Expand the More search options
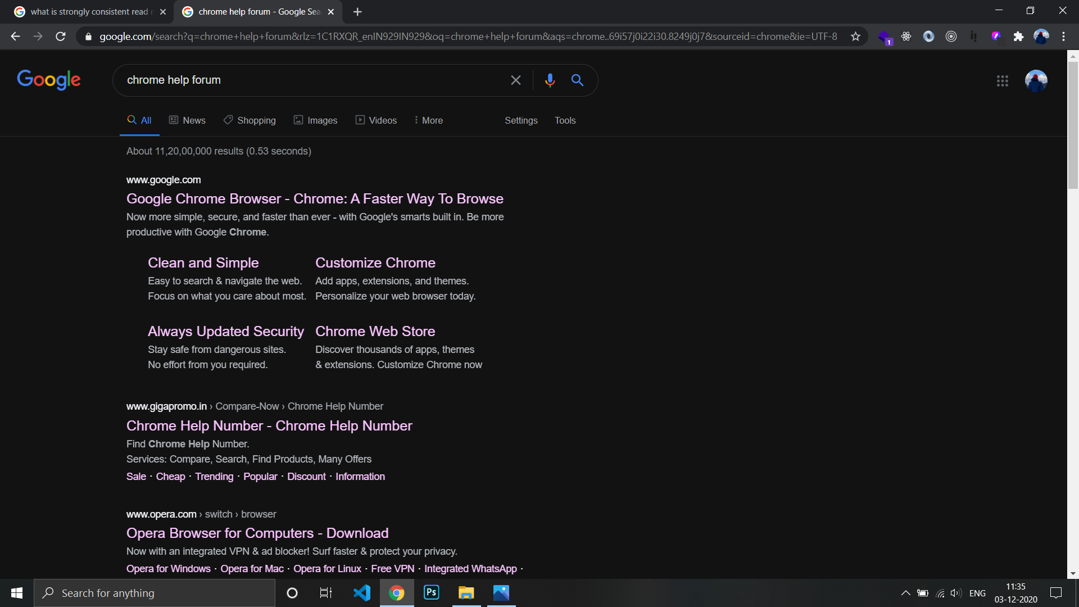The height and width of the screenshot is (607, 1079). (x=429, y=120)
